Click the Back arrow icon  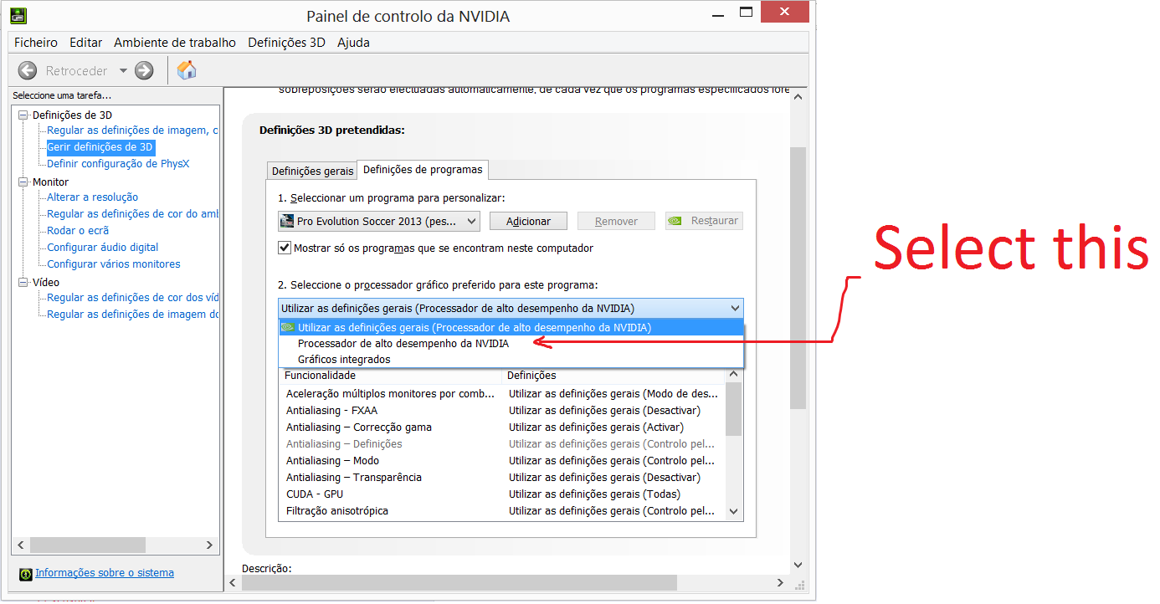pos(28,71)
